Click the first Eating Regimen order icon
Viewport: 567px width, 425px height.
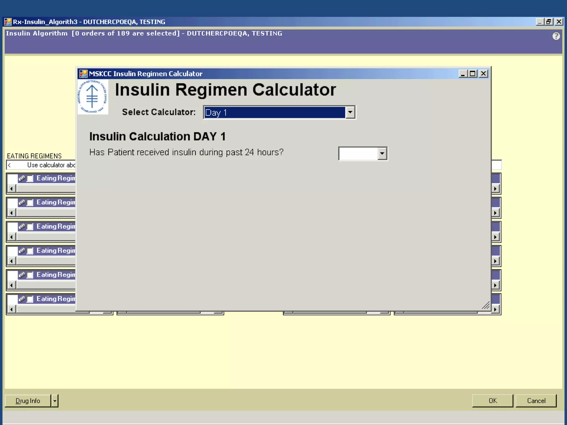click(22, 178)
